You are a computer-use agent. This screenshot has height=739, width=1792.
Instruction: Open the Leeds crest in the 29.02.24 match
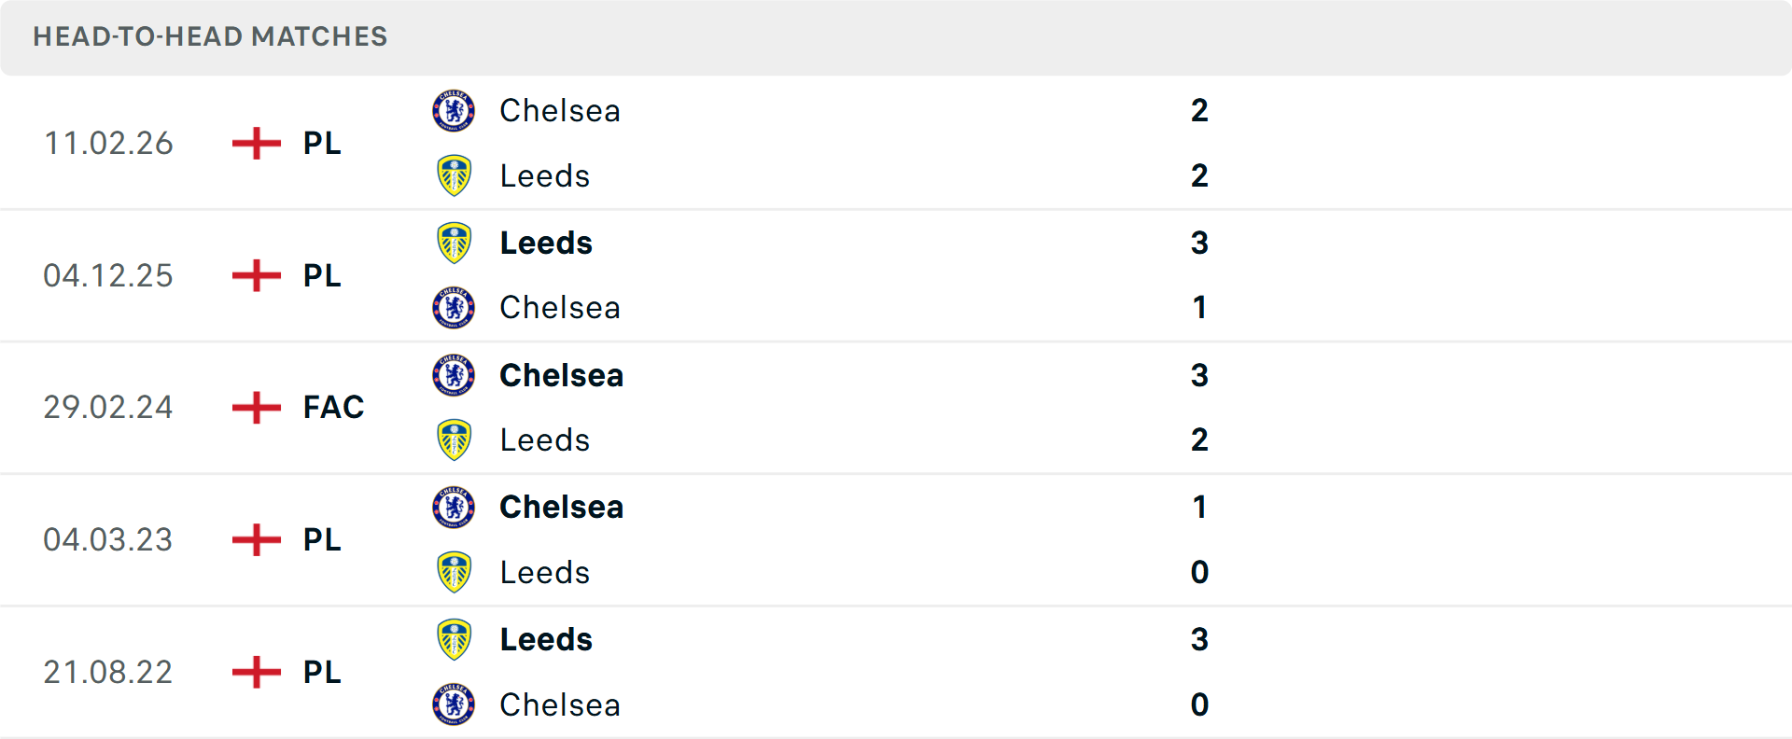pos(454,439)
